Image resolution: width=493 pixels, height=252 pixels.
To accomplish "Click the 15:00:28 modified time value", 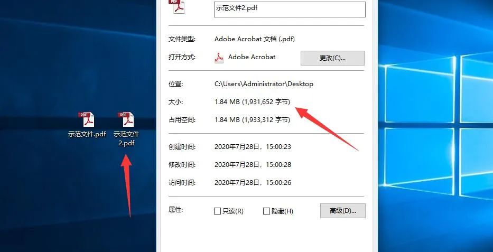I will pos(278,165).
